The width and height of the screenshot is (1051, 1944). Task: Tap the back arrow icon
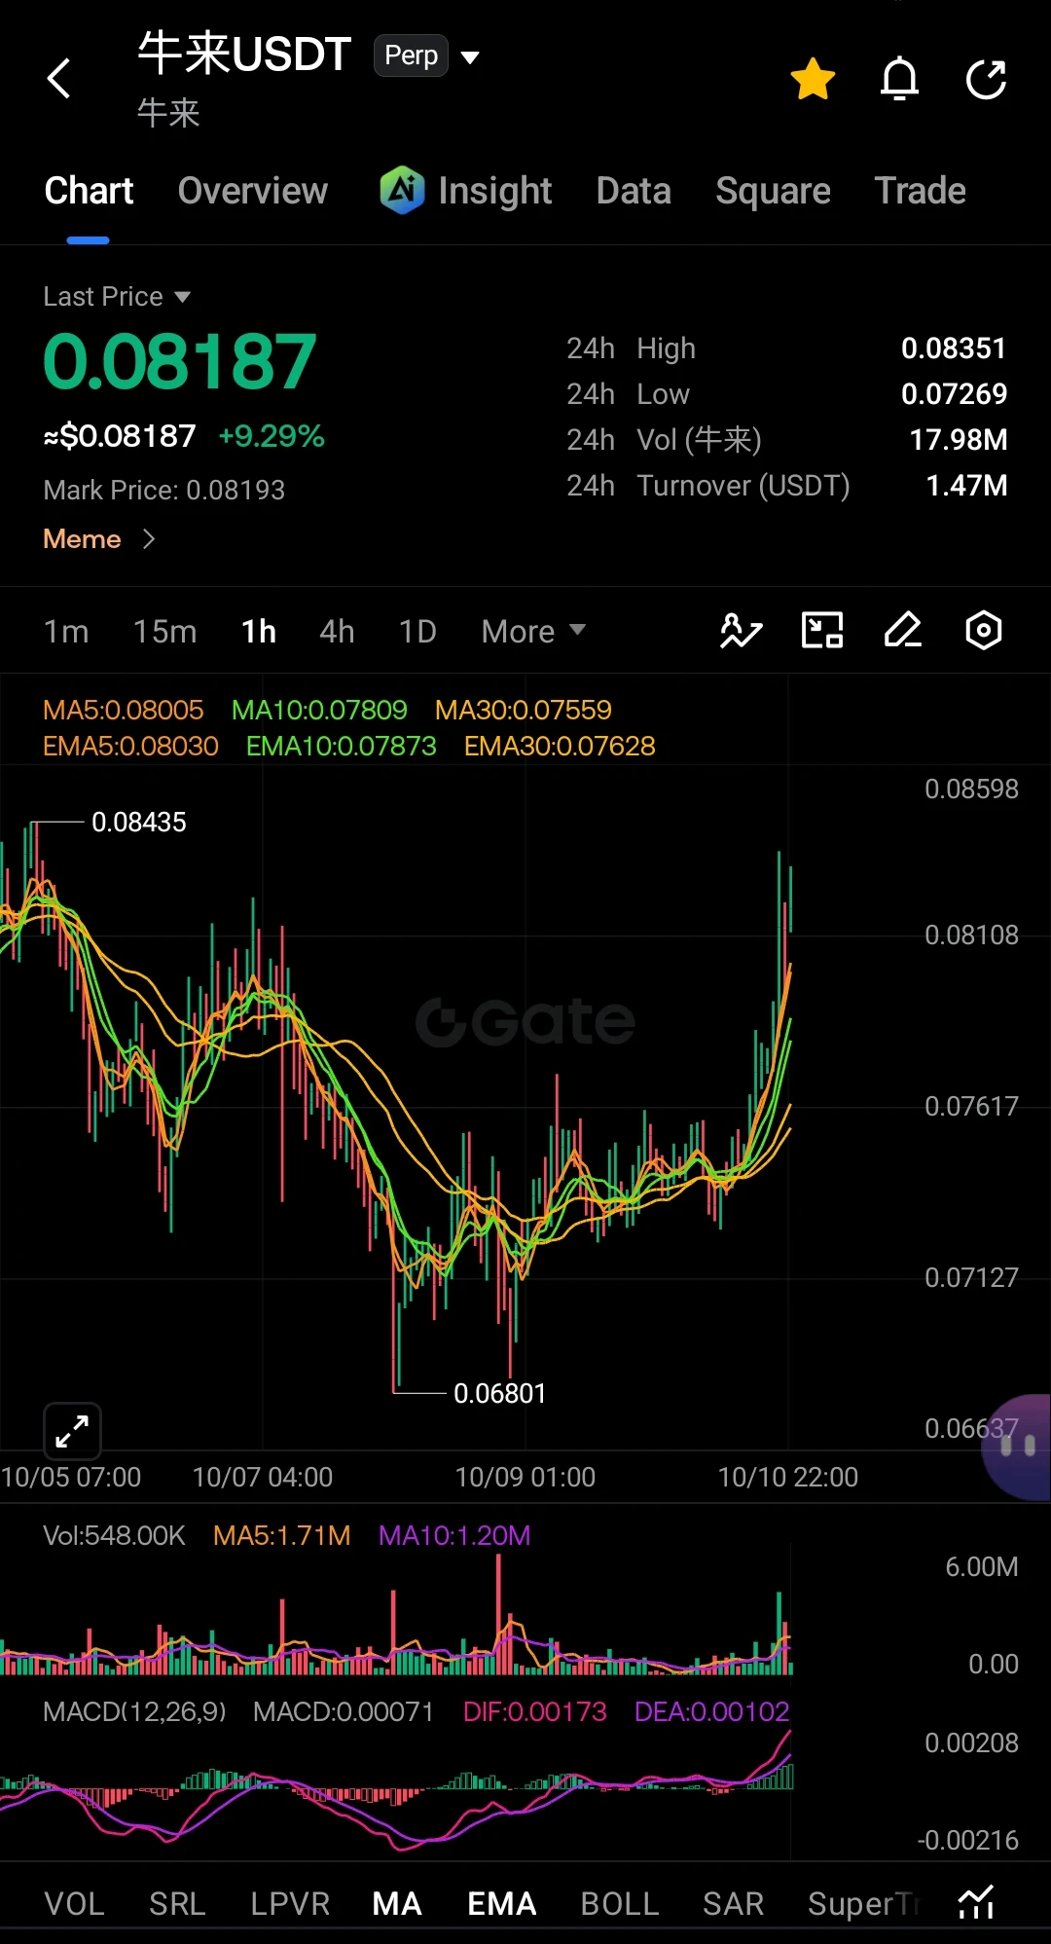[x=59, y=79]
